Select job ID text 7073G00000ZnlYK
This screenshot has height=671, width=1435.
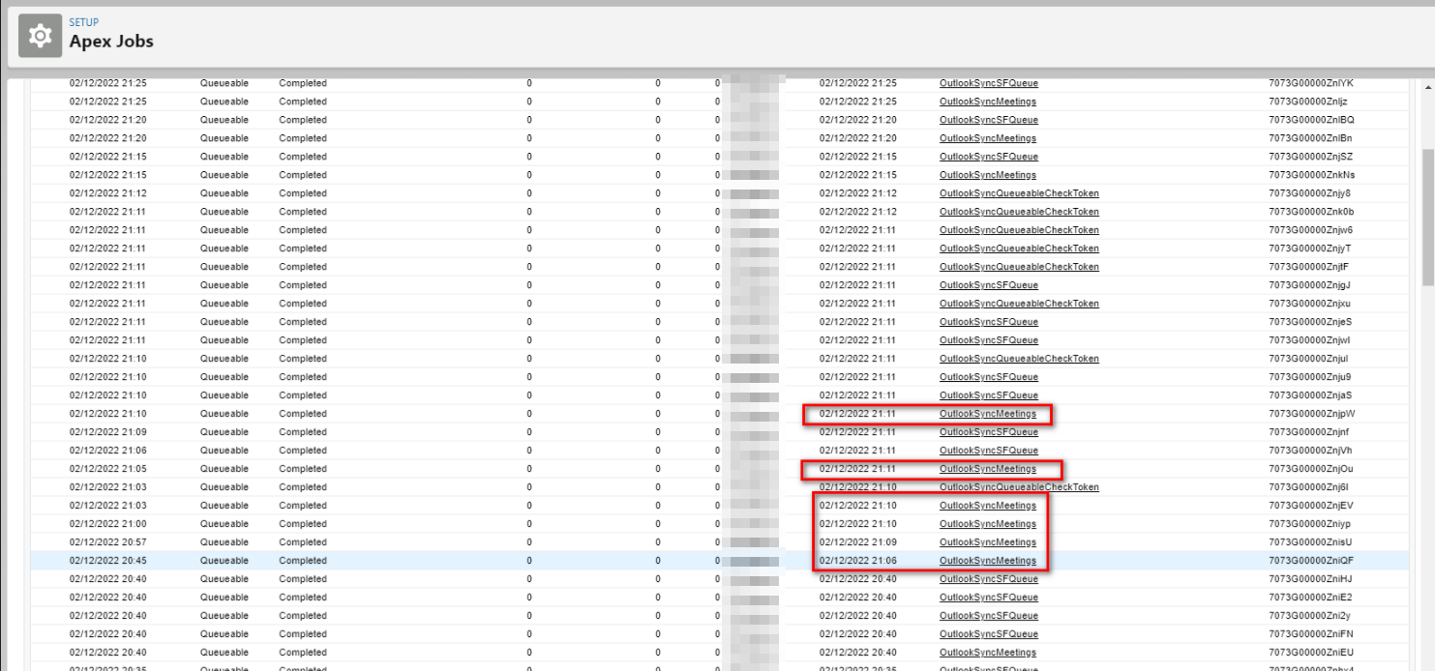coord(1311,83)
